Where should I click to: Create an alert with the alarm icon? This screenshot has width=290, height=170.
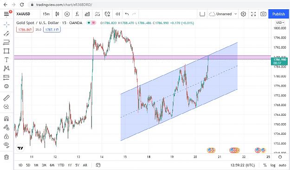click(107, 14)
